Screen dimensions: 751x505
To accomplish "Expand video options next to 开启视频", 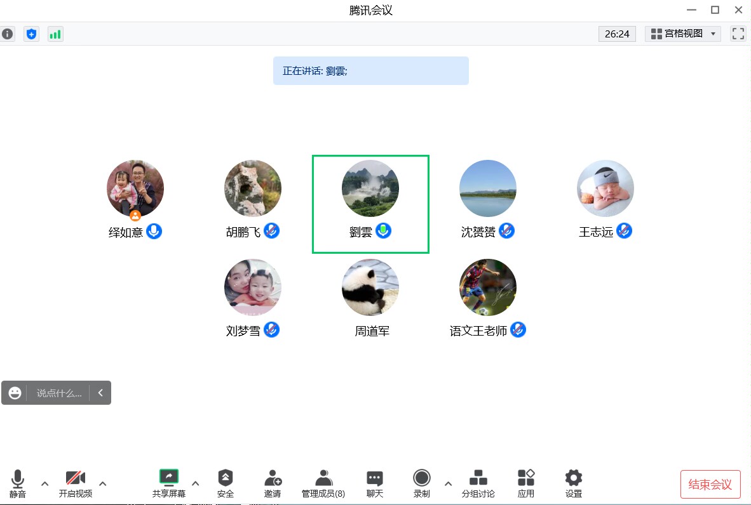I will tap(102, 484).
